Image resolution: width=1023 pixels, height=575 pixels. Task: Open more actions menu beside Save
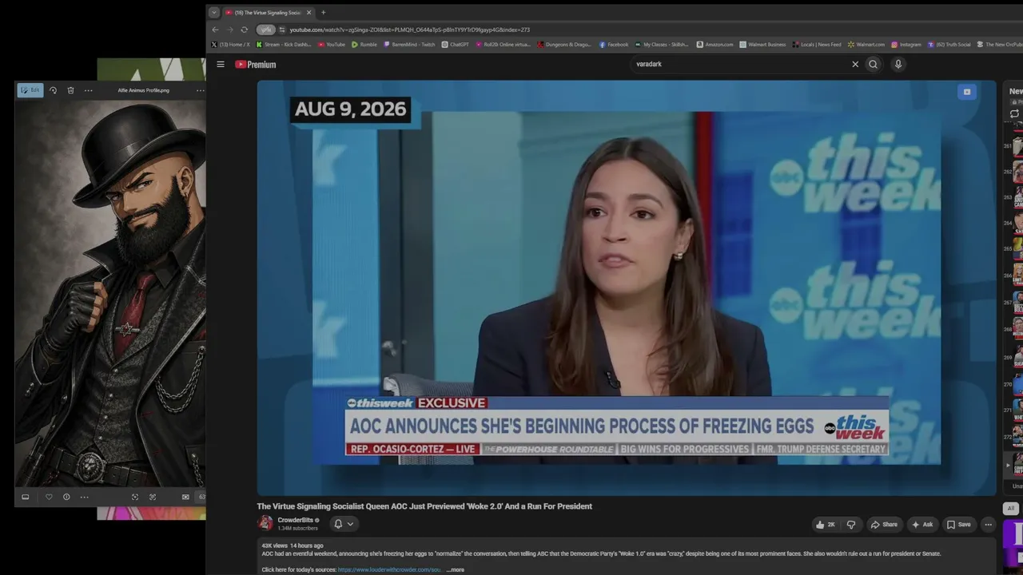point(989,525)
